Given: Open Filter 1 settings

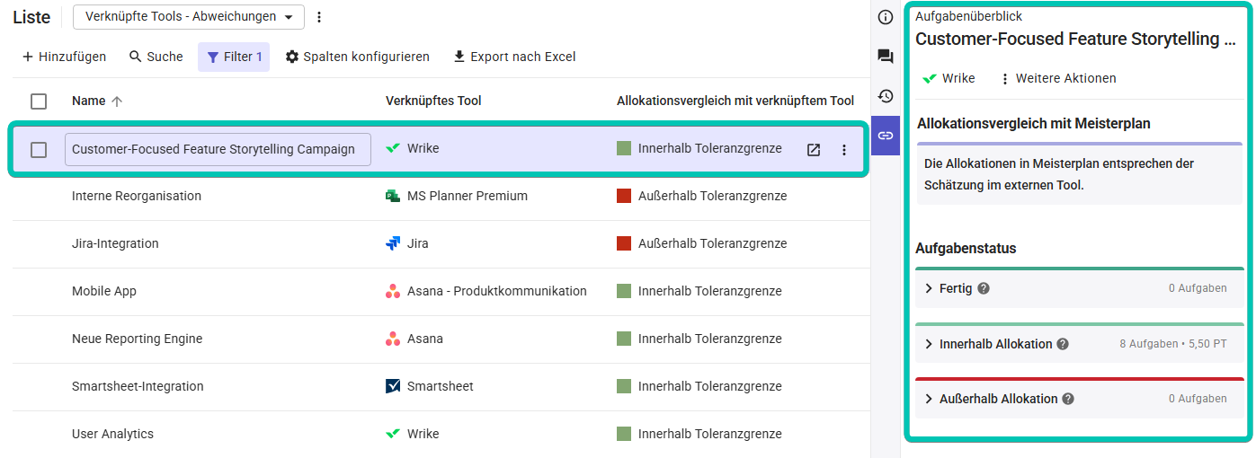Looking at the screenshot, I should pyautogui.click(x=234, y=57).
